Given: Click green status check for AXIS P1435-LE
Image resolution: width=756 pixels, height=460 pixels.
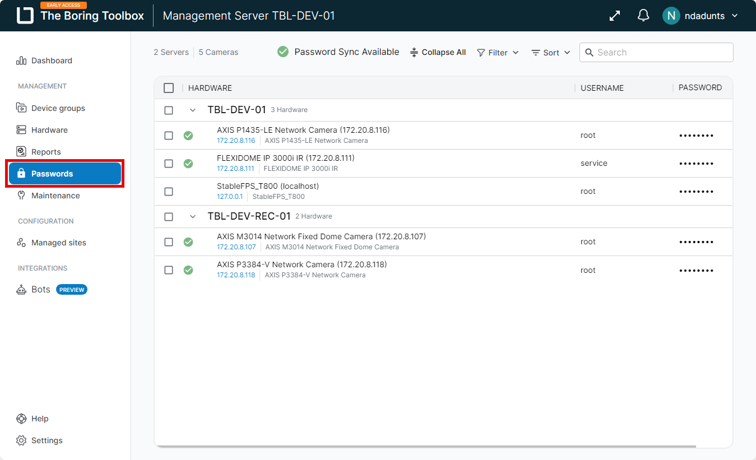Looking at the screenshot, I should pyautogui.click(x=188, y=136).
